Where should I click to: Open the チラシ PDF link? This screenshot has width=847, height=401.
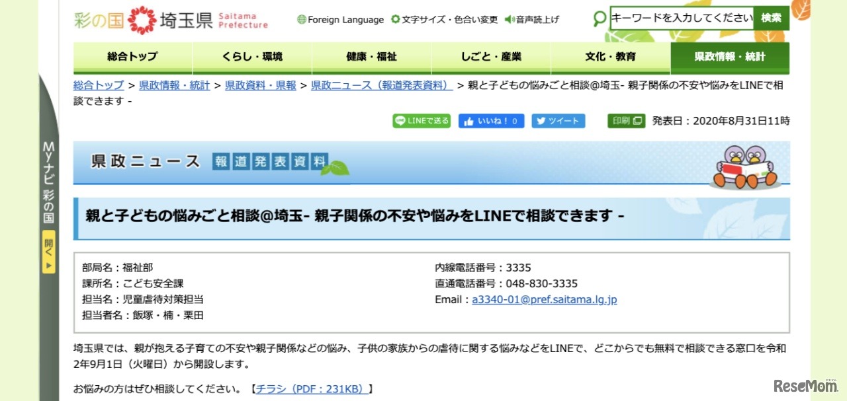[311, 388]
